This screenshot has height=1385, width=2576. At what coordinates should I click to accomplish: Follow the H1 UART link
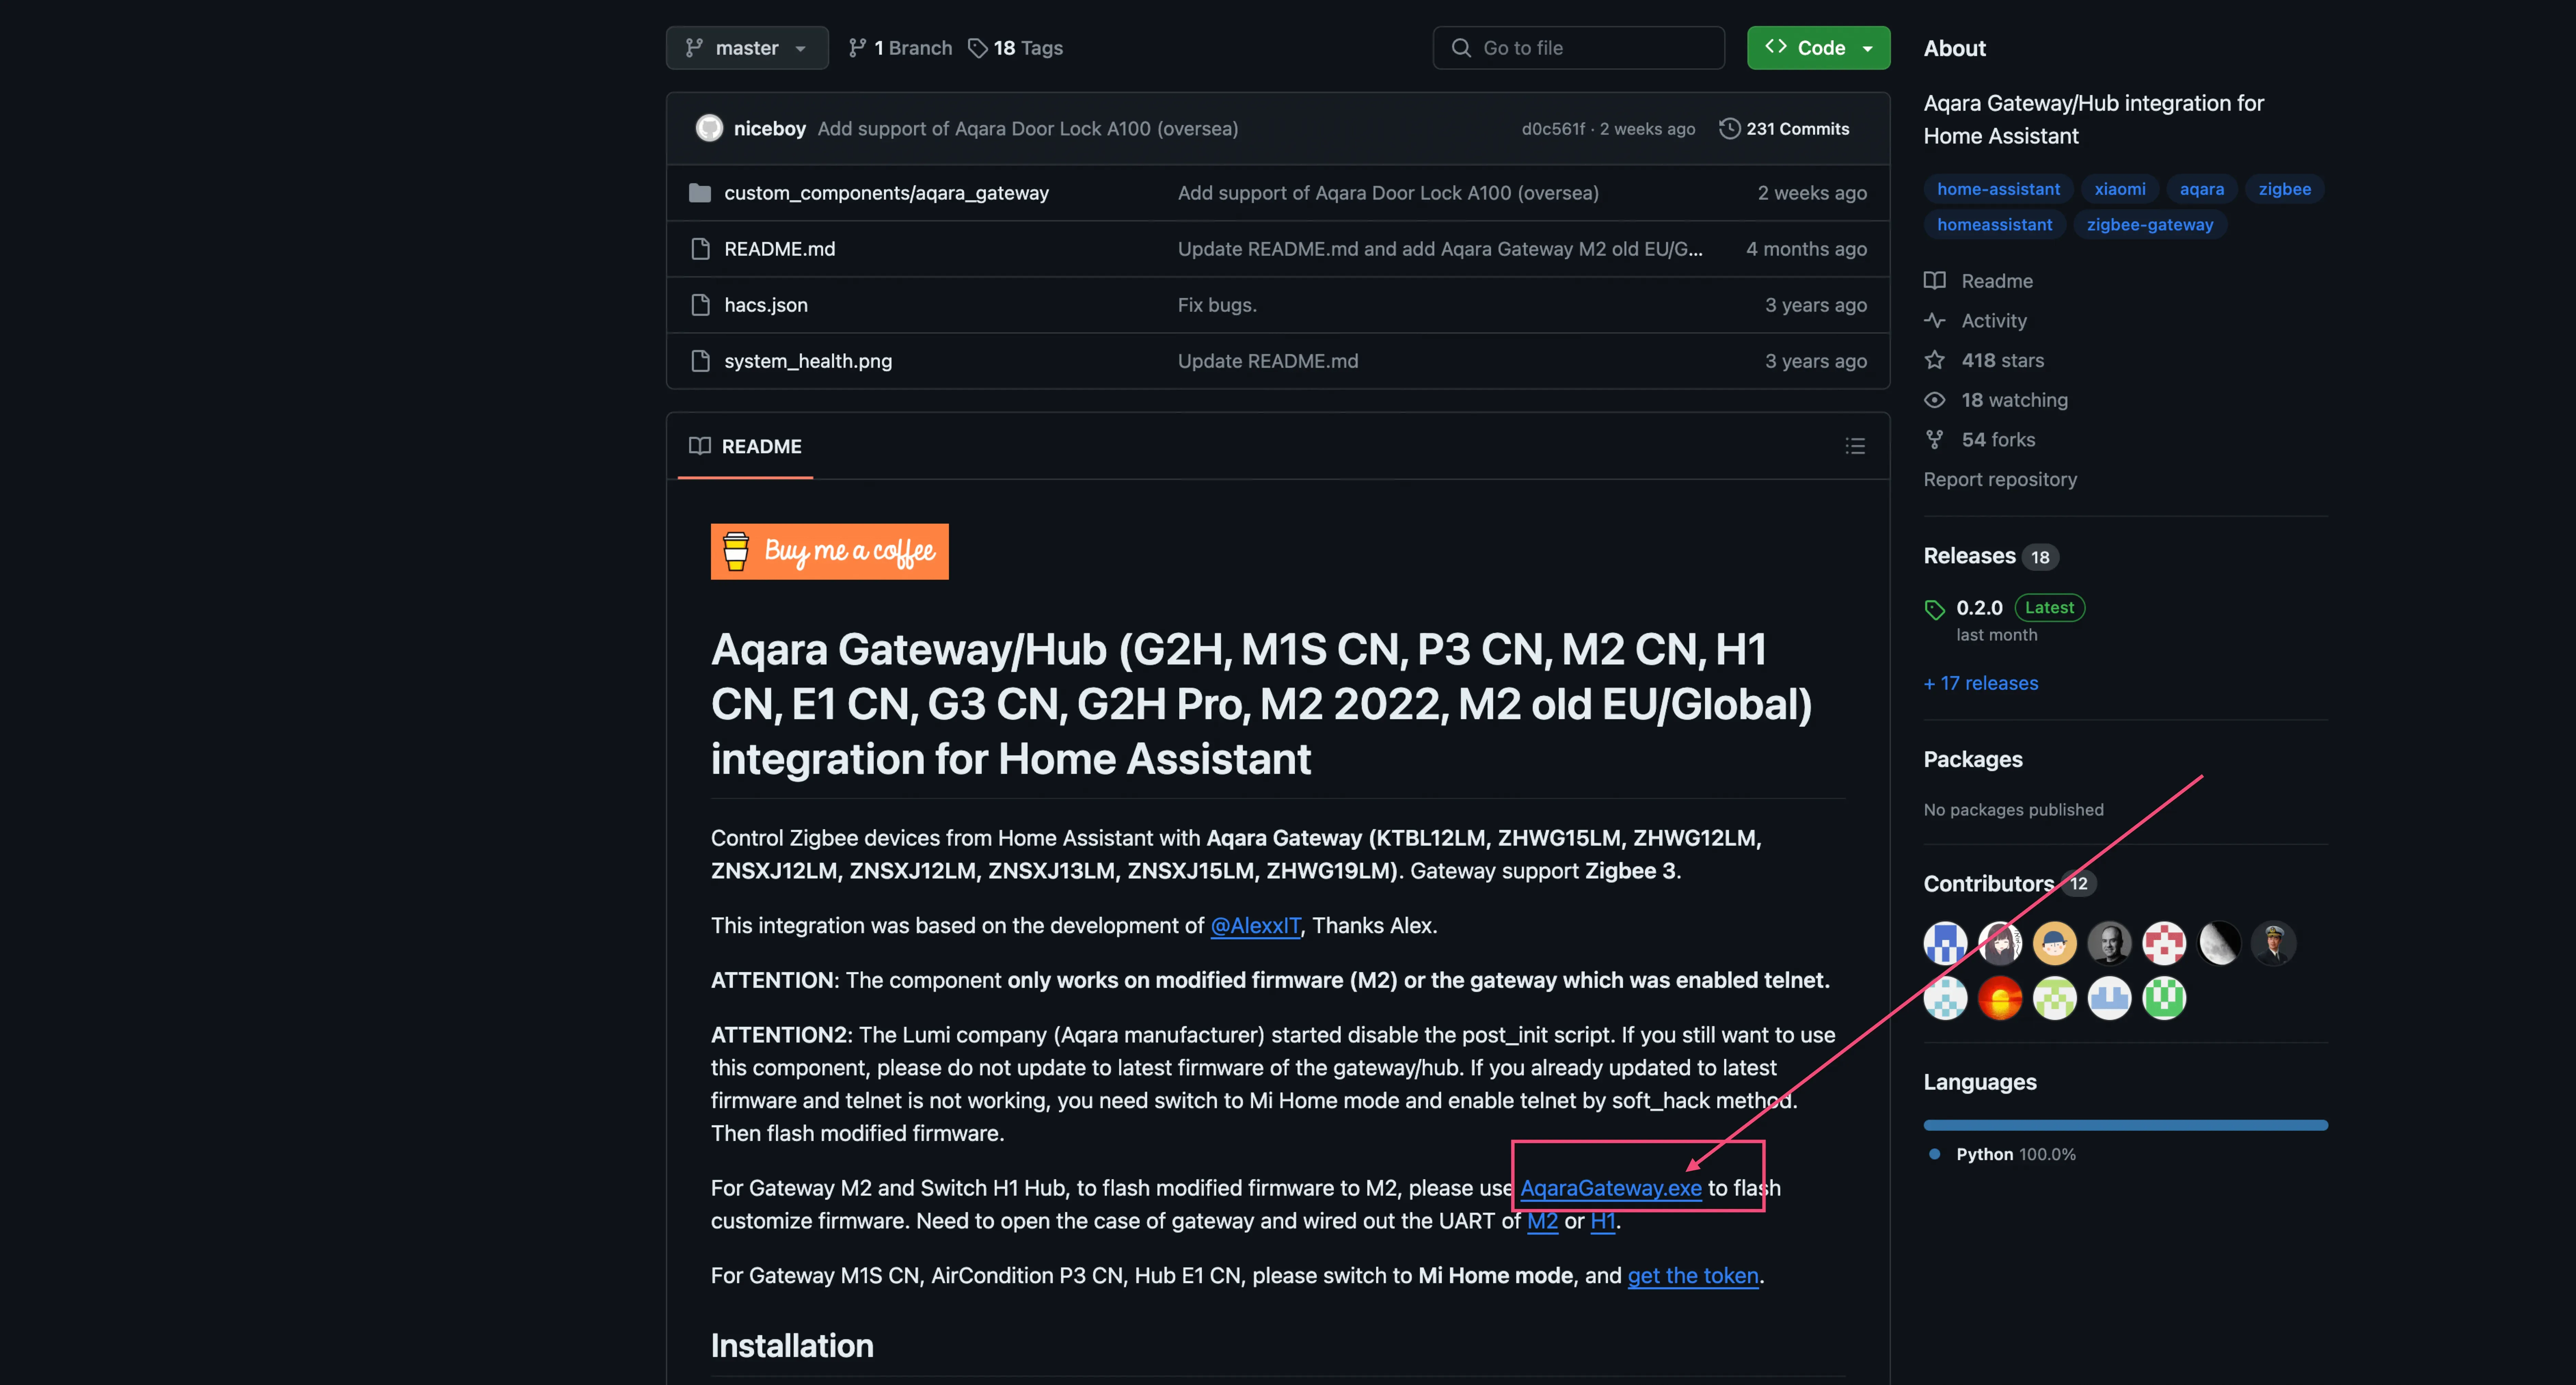[1603, 1221]
